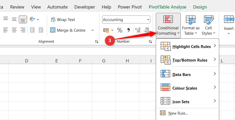Open Merge & Centre dropdown arrow
Image resolution: width=235 pixels, height=120 pixels.
pos(92,30)
